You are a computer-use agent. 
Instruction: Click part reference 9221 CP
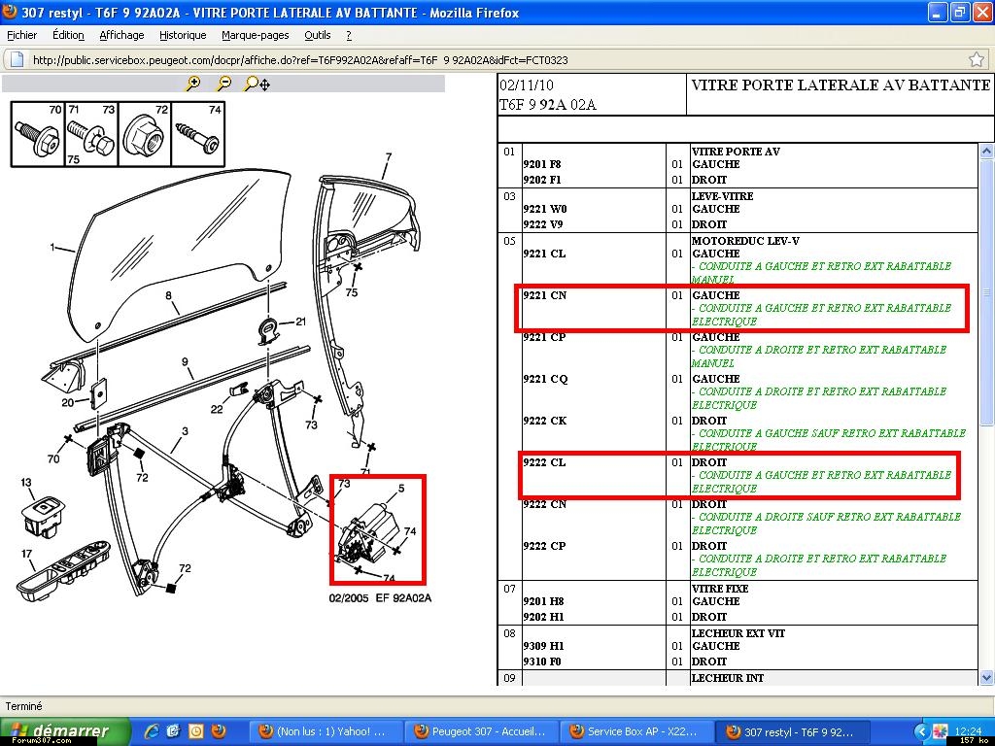(544, 337)
